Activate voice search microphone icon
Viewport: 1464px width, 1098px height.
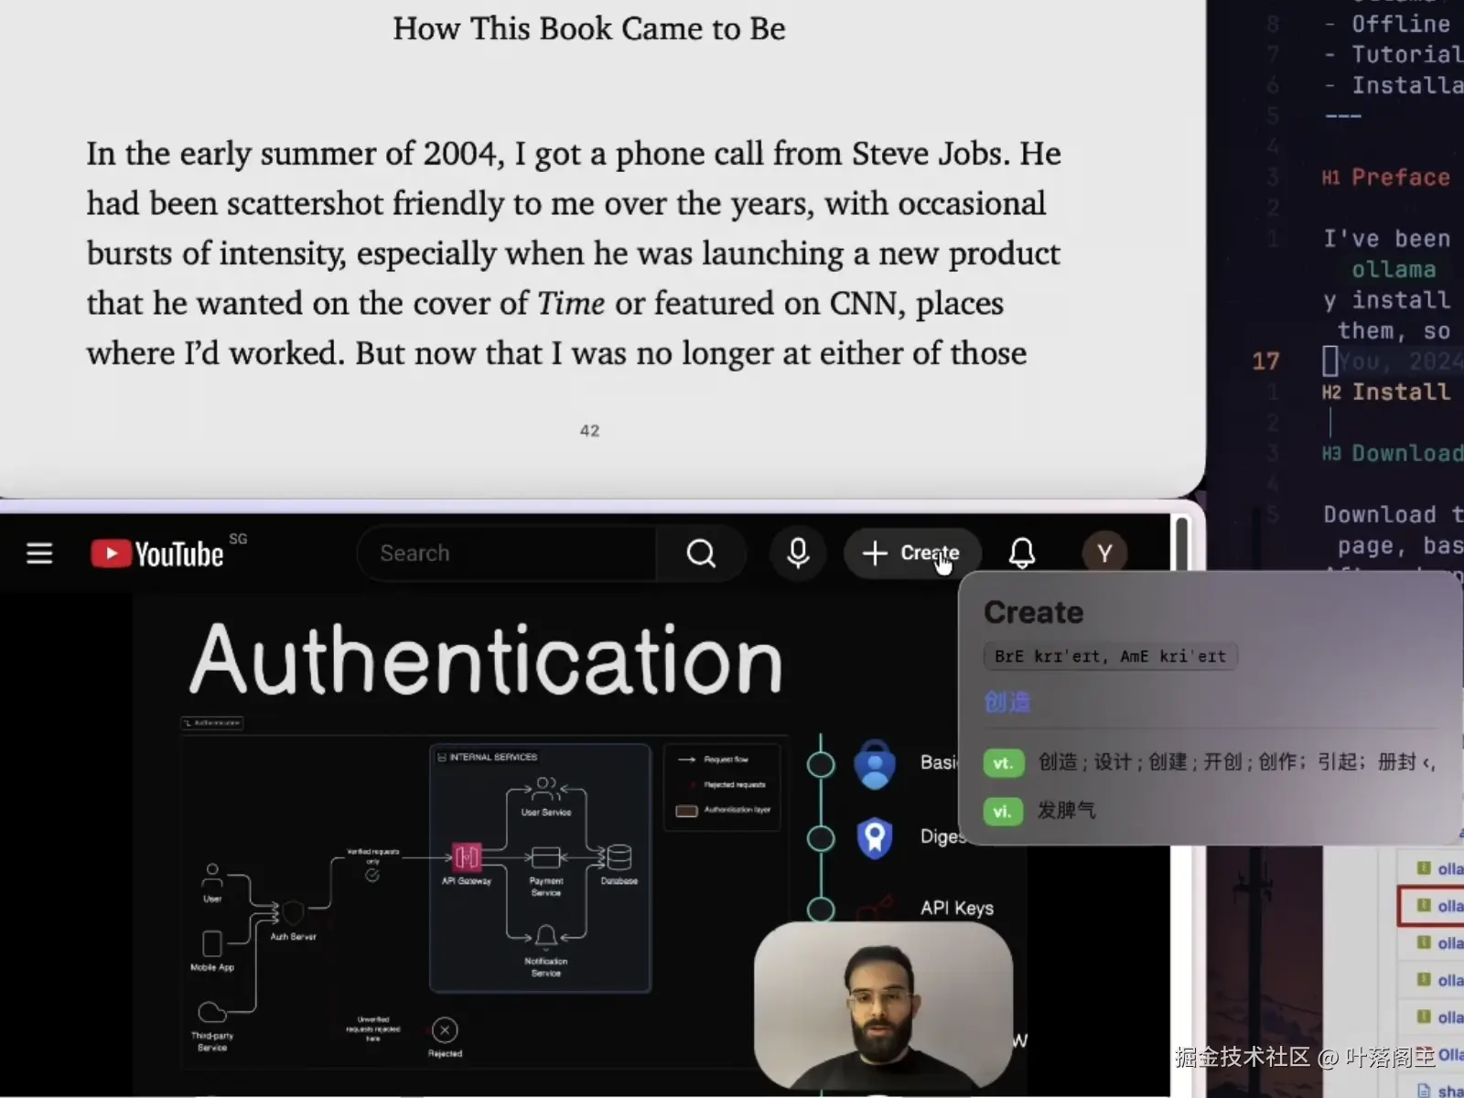coord(798,553)
